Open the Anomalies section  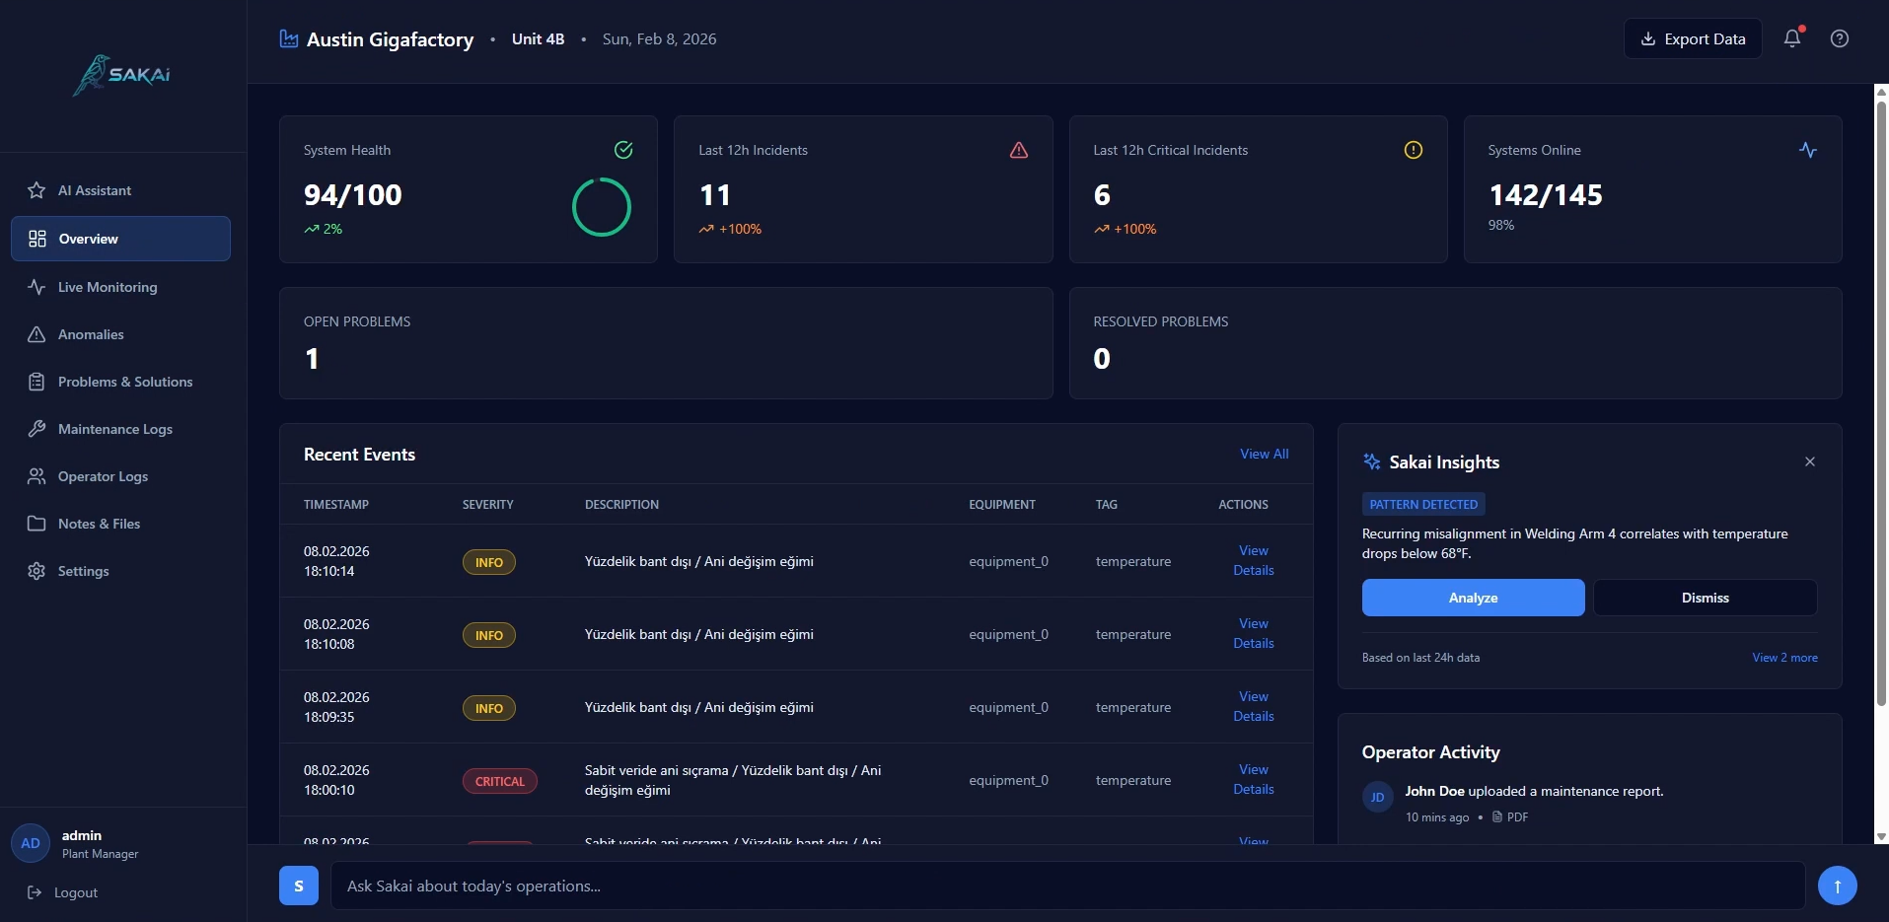tap(91, 334)
